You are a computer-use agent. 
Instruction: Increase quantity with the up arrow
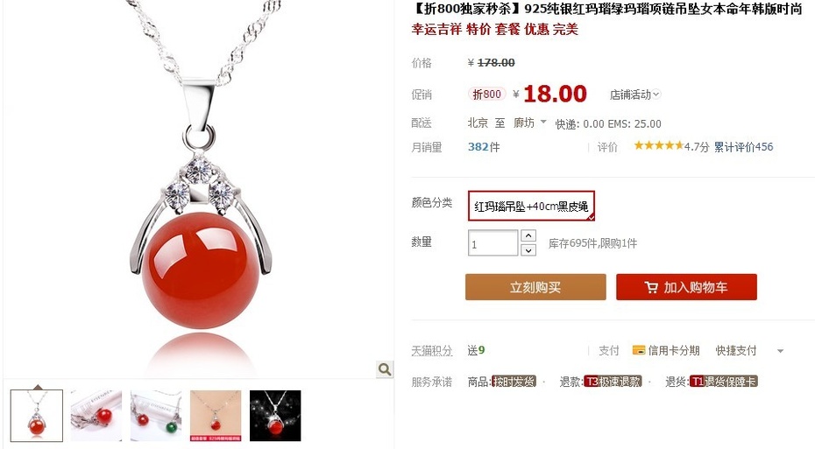528,235
